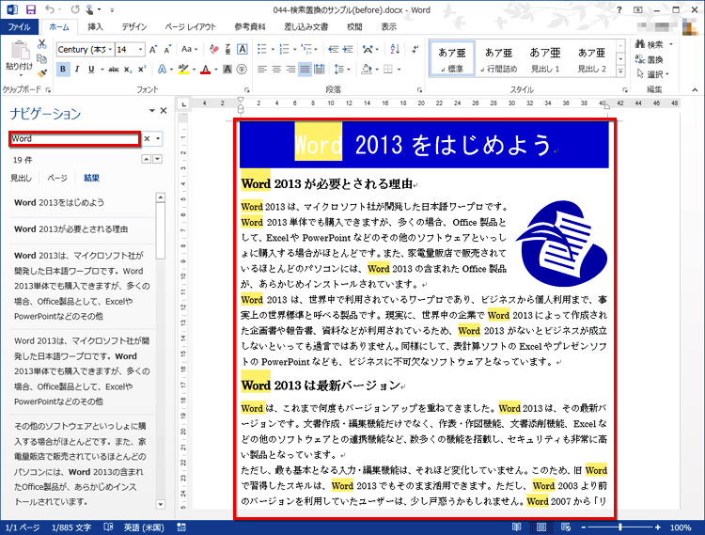Expand line spacing options dropdown
705x535 pixels.
click(349, 70)
